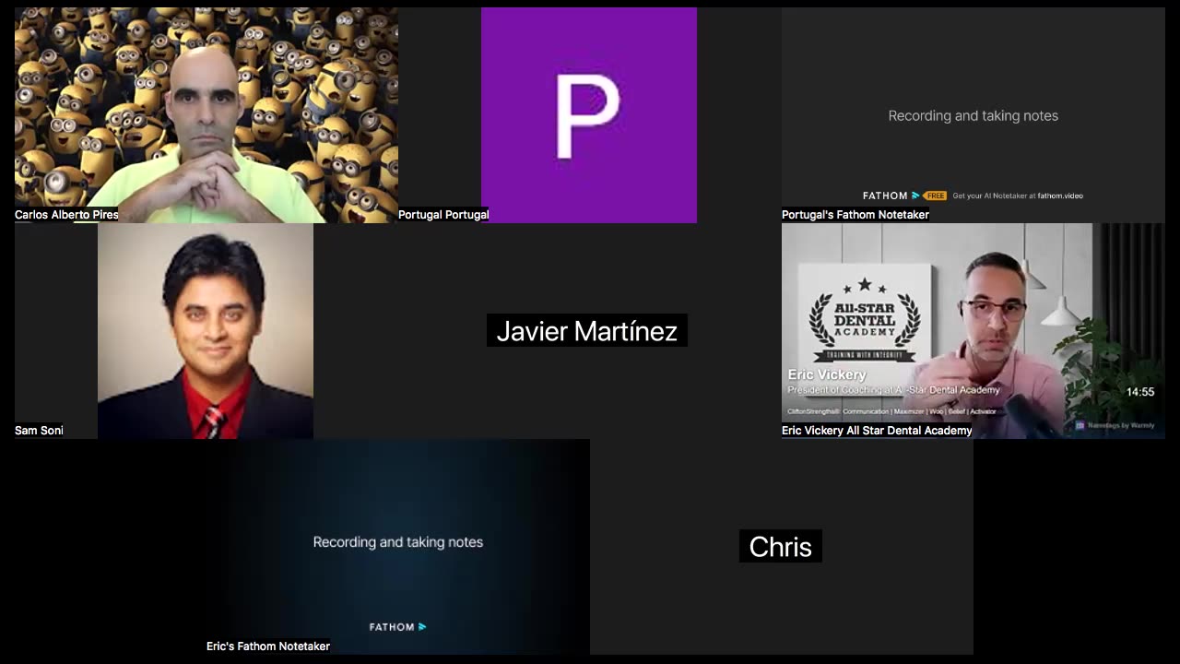Click the FREE badge beside Fathom logo
Image resolution: width=1180 pixels, height=664 pixels.
tap(936, 196)
